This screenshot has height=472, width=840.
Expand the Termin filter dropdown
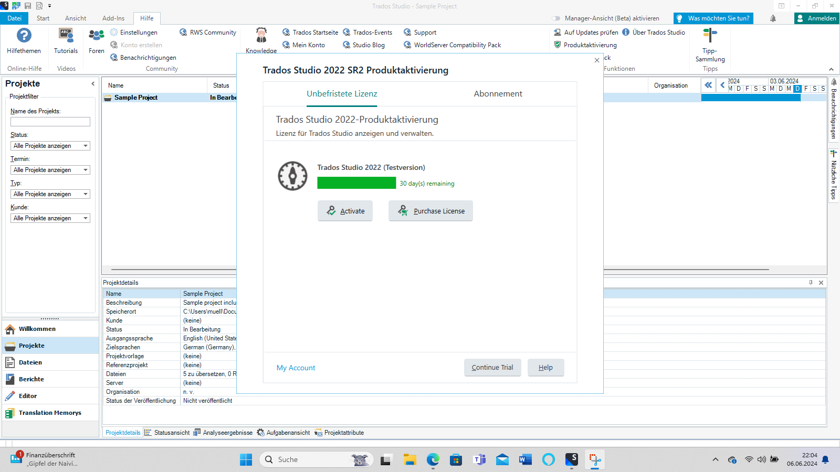tap(86, 170)
